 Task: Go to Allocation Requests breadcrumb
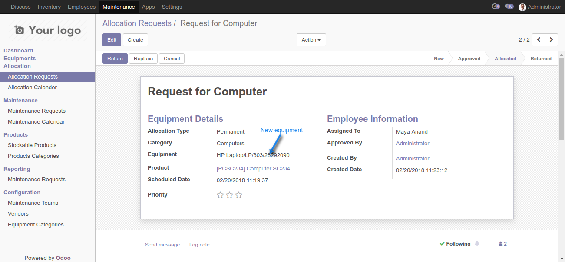pyautogui.click(x=137, y=23)
